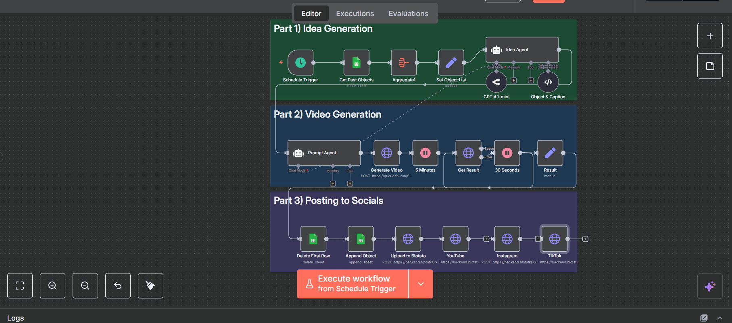Open the Execute workflow trigger dropdown
The width and height of the screenshot is (732, 323).
(x=421, y=284)
